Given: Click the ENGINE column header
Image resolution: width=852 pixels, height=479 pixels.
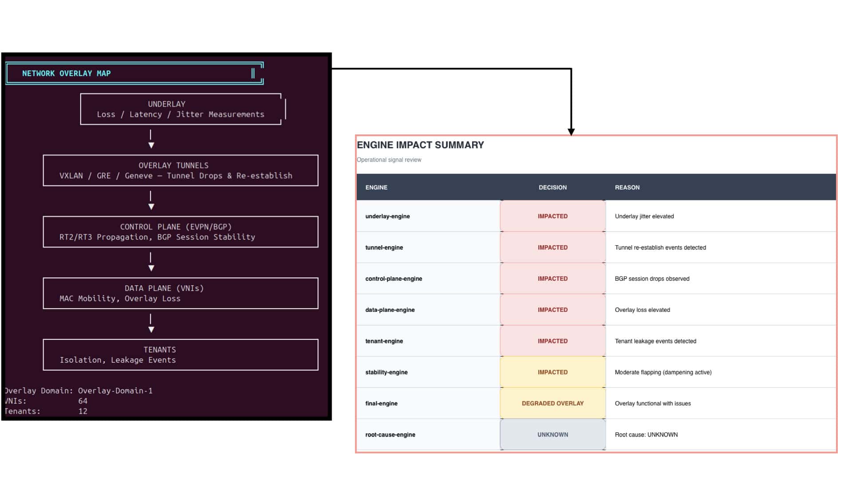Looking at the screenshot, I should coord(376,188).
